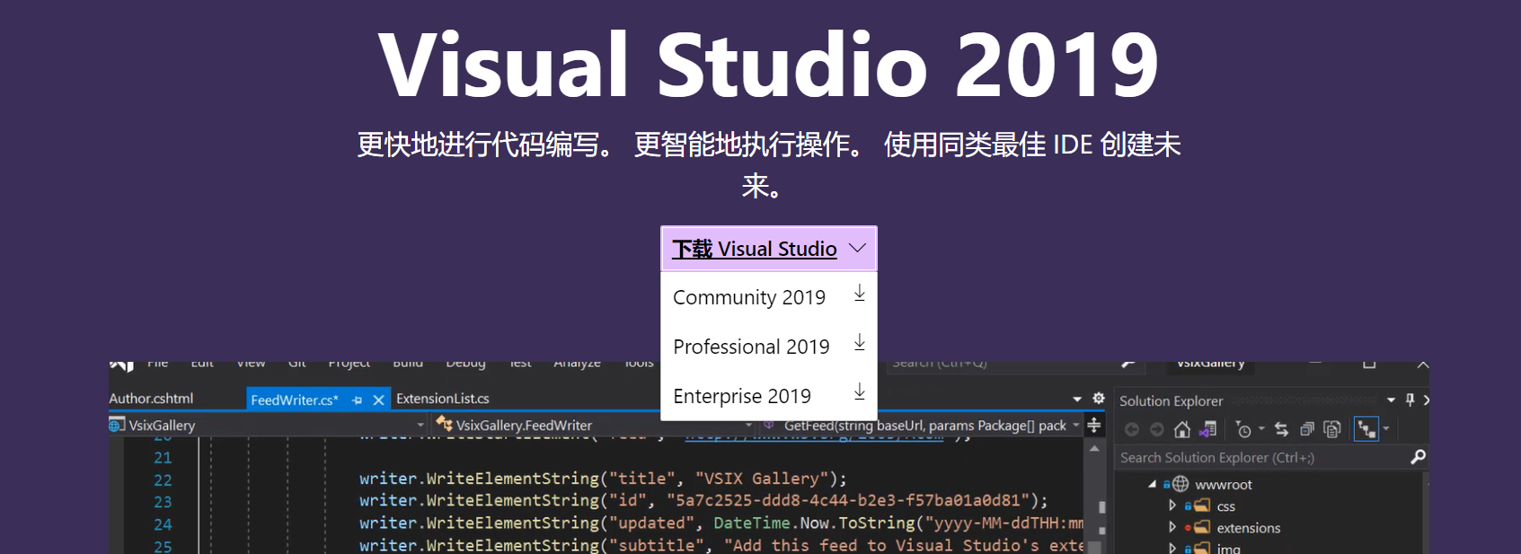The image size is (1521, 554).
Task: Click the Solution Explorer Home icon
Action: pos(1182,430)
